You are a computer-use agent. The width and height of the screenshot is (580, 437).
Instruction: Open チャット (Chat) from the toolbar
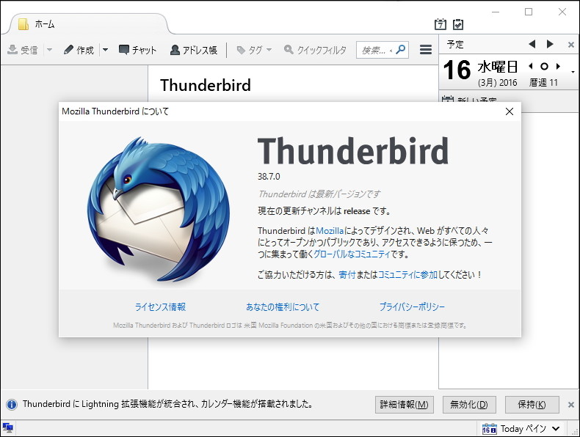click(x=137, y=50)
